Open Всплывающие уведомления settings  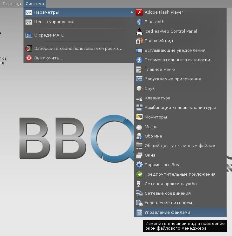click(180, 51)
